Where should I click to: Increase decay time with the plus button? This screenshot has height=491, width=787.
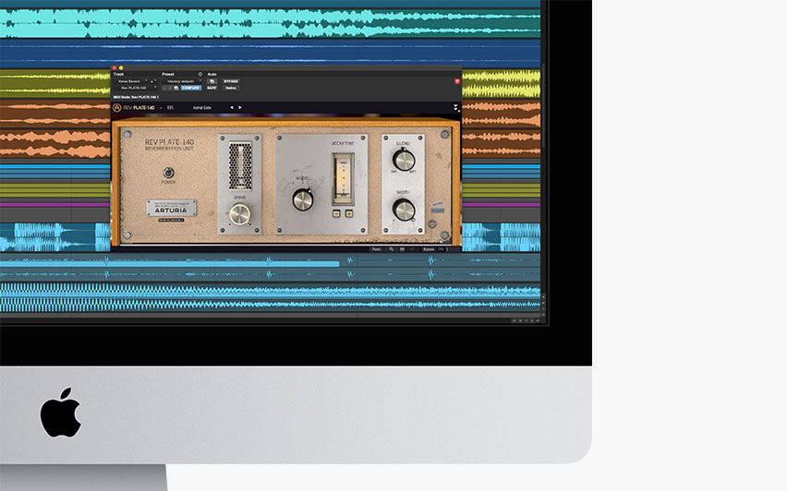click(349, 213)
